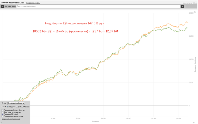Image resolution: width=198 pixels, height=124 pixels.
Task: Select the 'Раздачи' X axis radio button
Action: point(8,107)
